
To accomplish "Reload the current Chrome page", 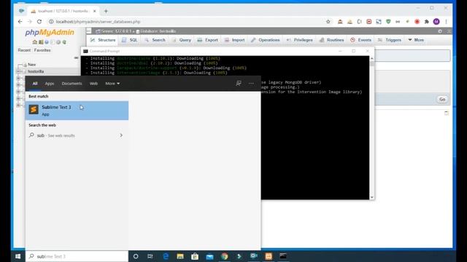I will (39, 22).
